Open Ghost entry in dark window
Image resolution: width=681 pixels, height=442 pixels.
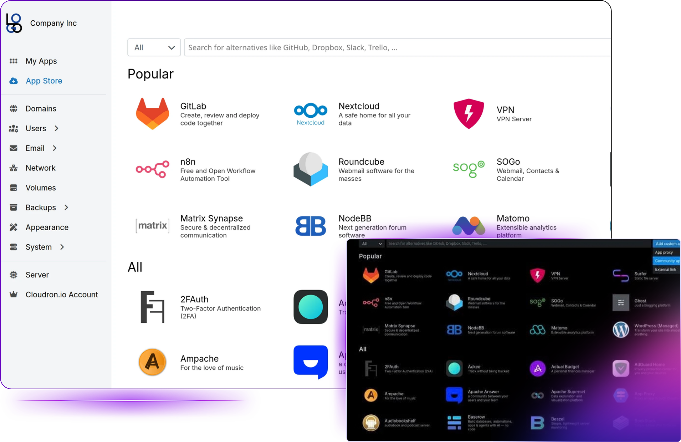pyautogui.click(x=642, y=303)
